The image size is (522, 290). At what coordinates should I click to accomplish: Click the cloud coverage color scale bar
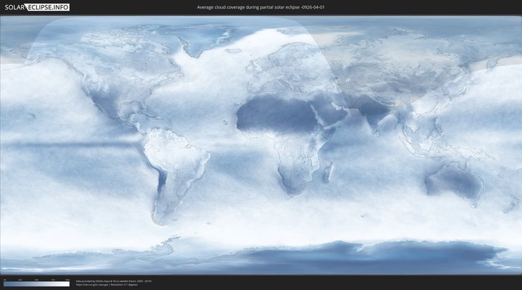pyautogui.click(x=37, y=284)
